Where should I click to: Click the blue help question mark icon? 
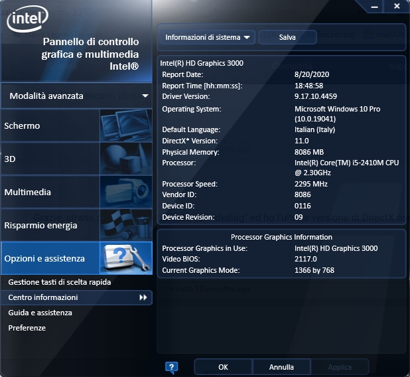172,367
